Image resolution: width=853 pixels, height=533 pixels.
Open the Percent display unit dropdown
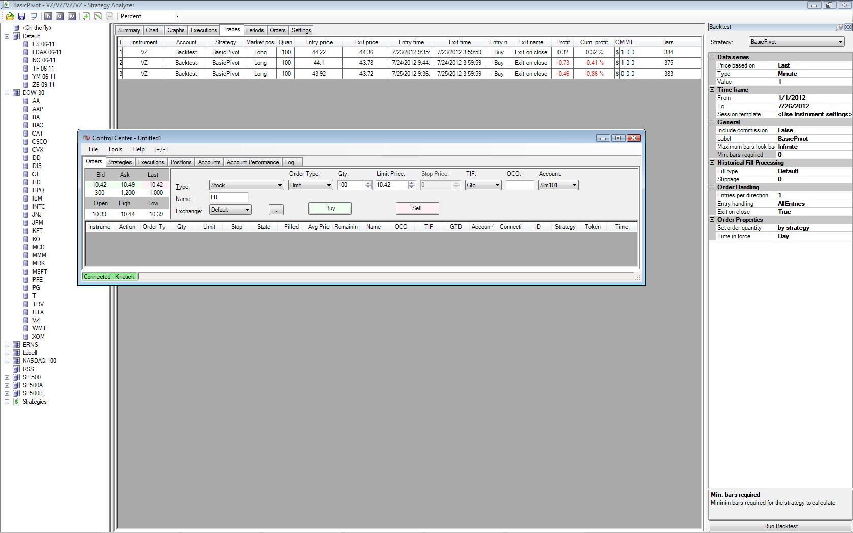pos(177,16)
